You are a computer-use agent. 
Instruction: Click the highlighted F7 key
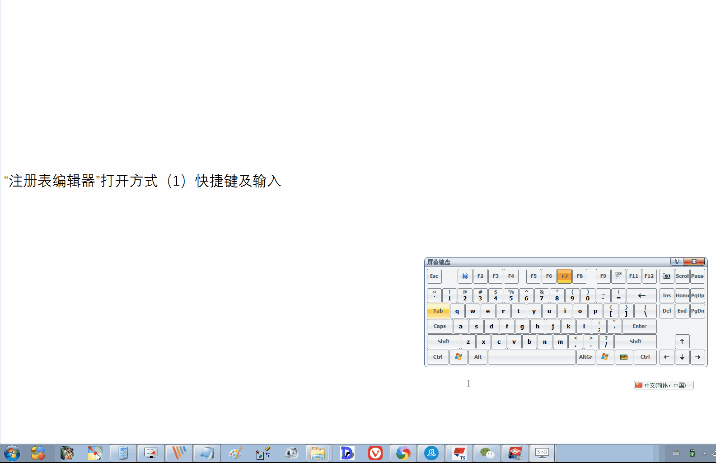pos(565,276)
